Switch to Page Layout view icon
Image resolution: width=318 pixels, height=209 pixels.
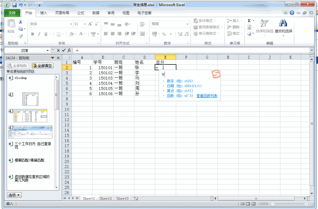[x=248, y=204]
